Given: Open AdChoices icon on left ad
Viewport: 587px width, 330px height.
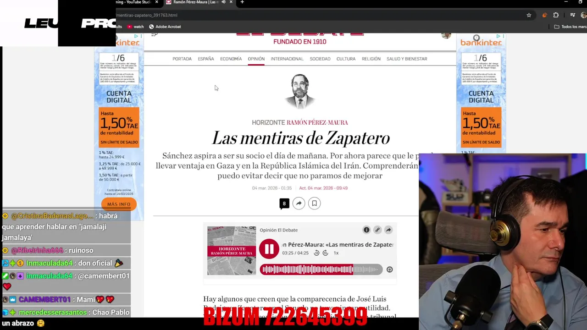Looking at the screenshot, I should coord(137,36).
